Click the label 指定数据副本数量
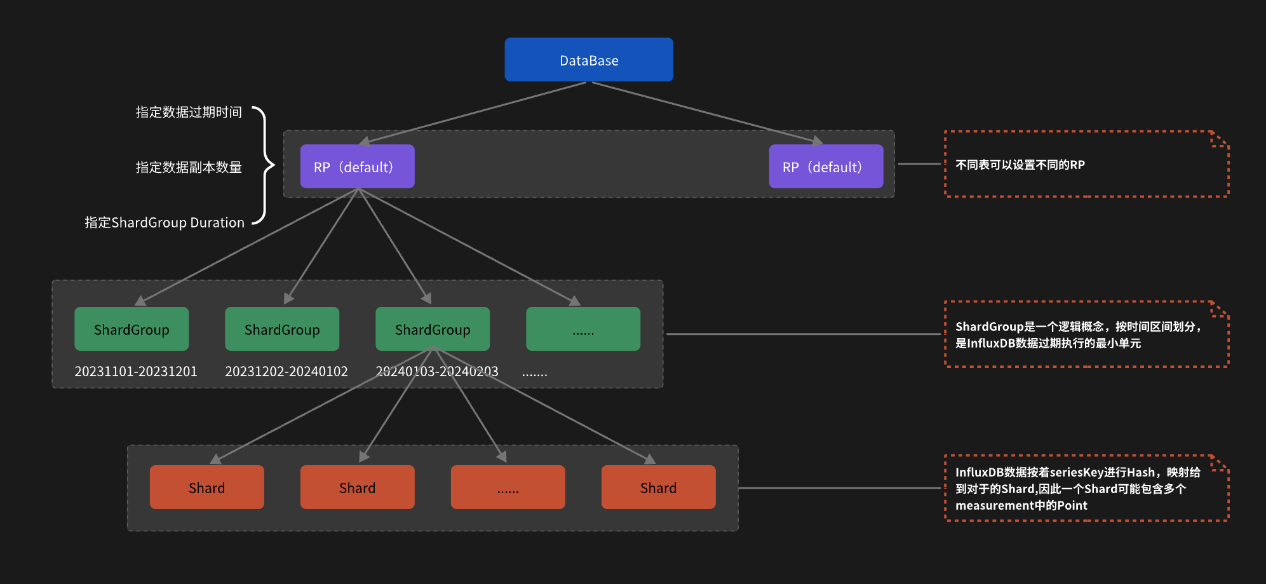The height and width of the screenshot is (584, 1266). [189, 167]
